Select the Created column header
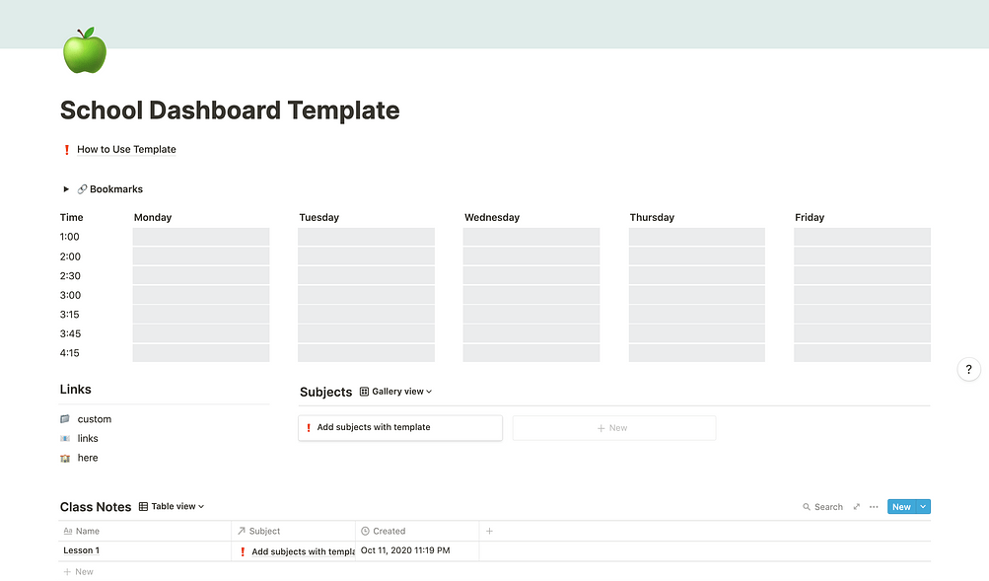Image resolution: width=989 pixels, height=581 pixels. 417,531
